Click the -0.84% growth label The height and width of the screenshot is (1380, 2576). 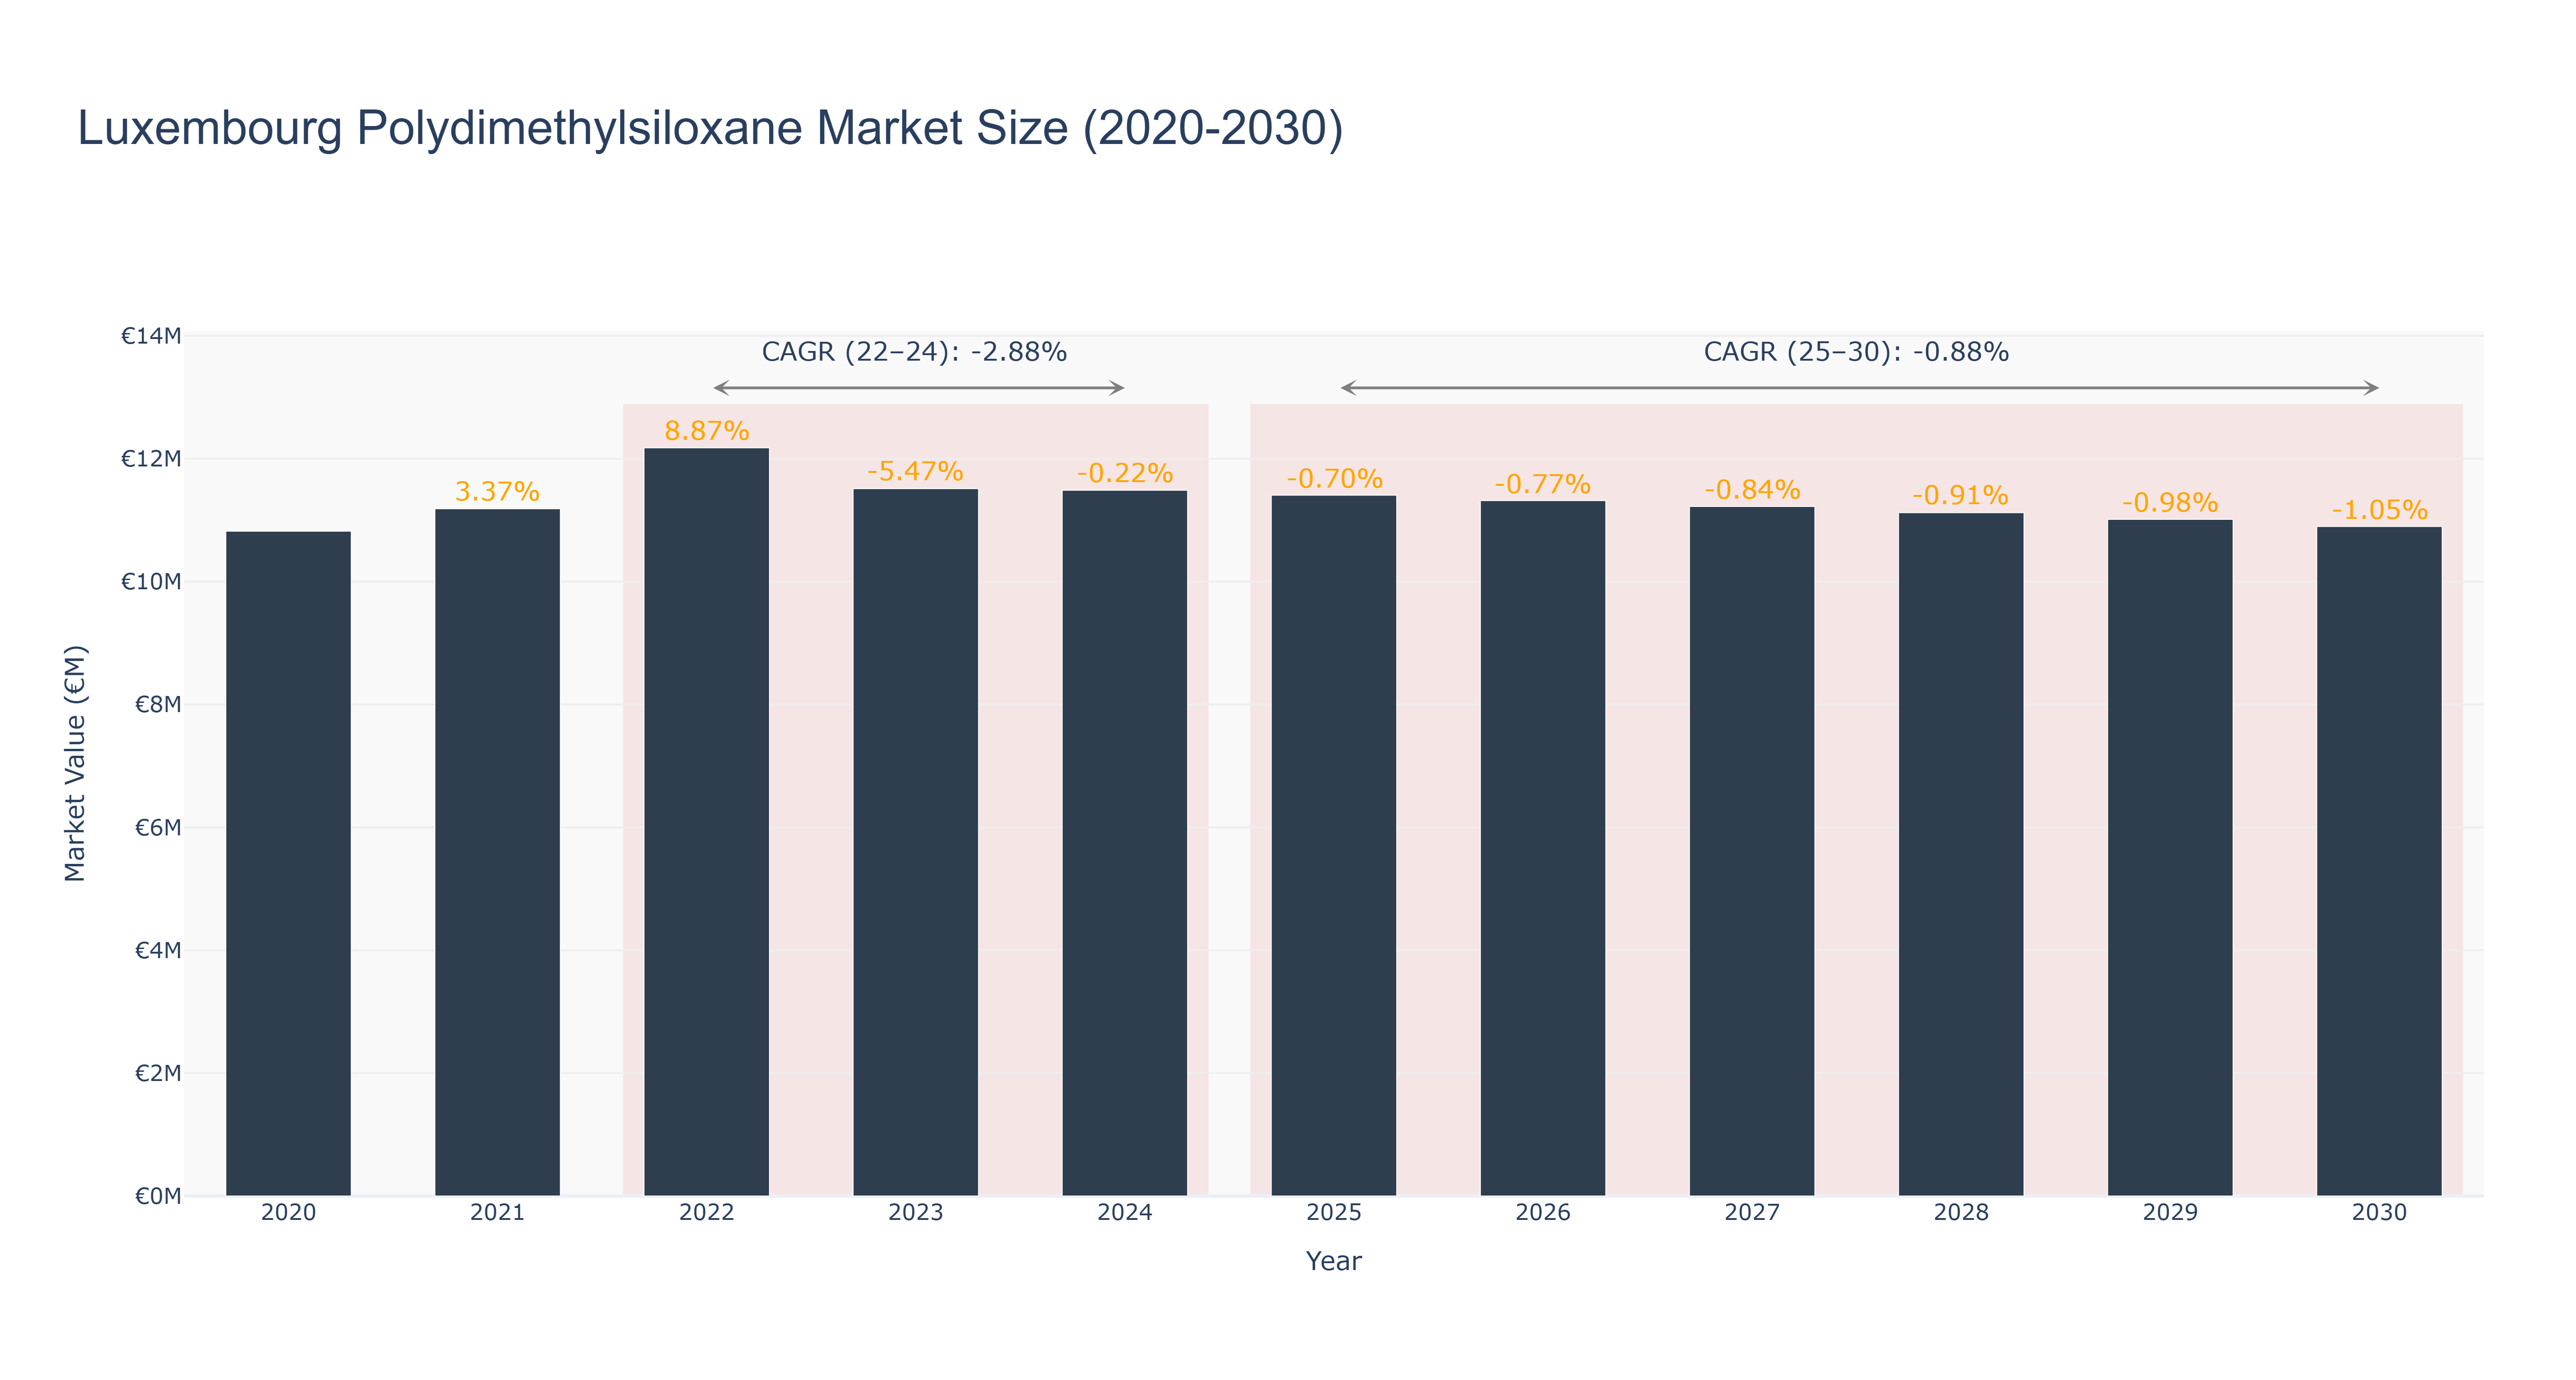(1752, 490)
